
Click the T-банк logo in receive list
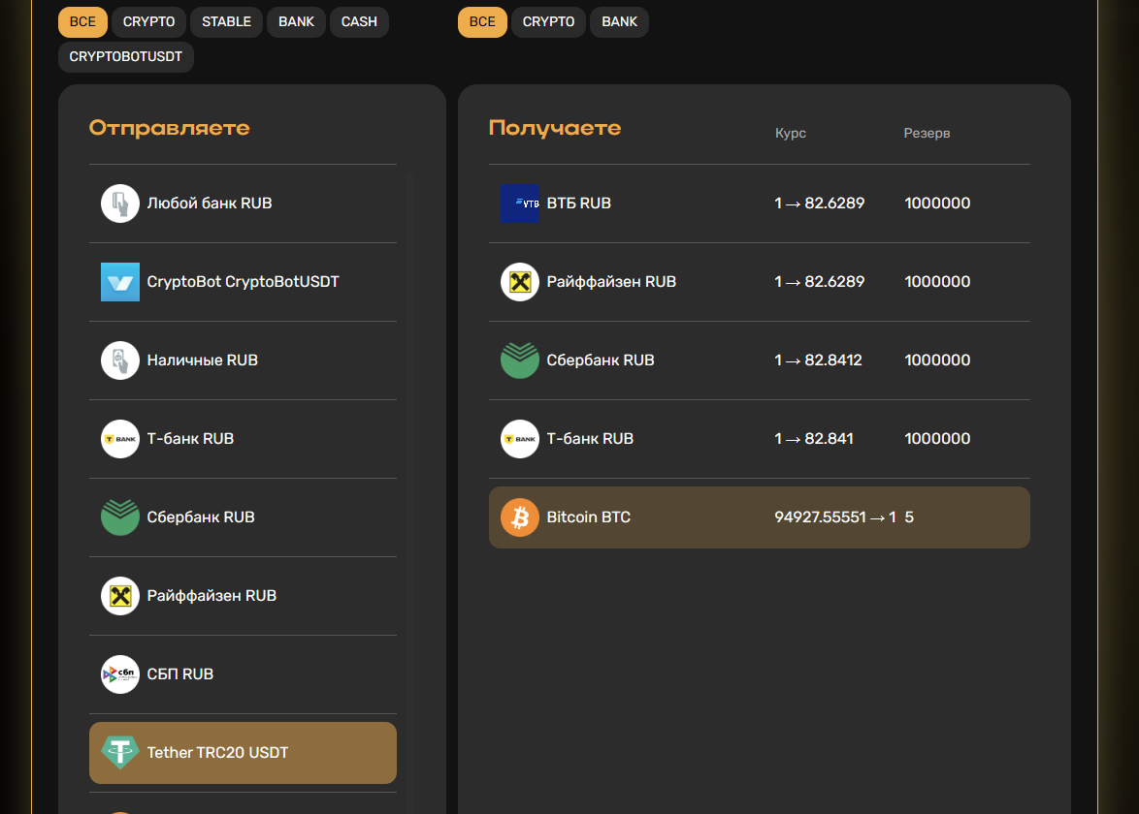tap(520, 439)
